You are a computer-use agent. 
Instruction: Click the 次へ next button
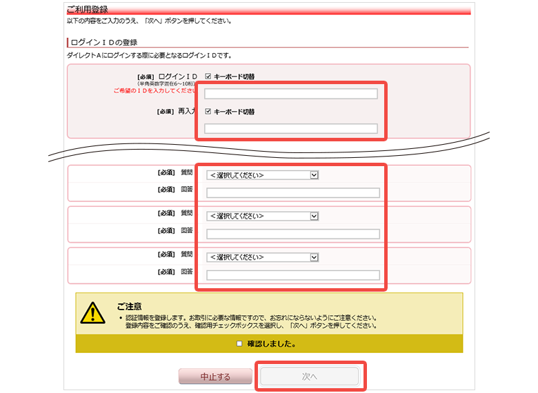tap(310, 376)
